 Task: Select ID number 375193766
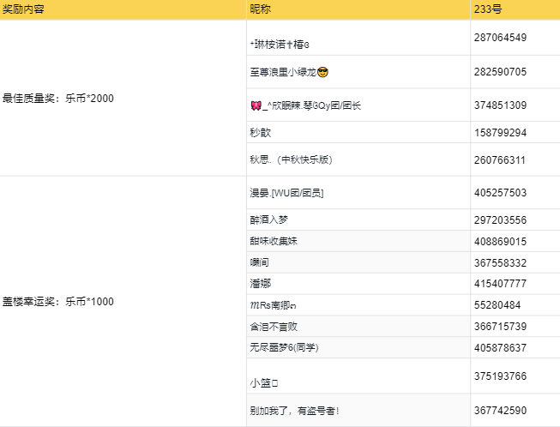tap(500, 376)
